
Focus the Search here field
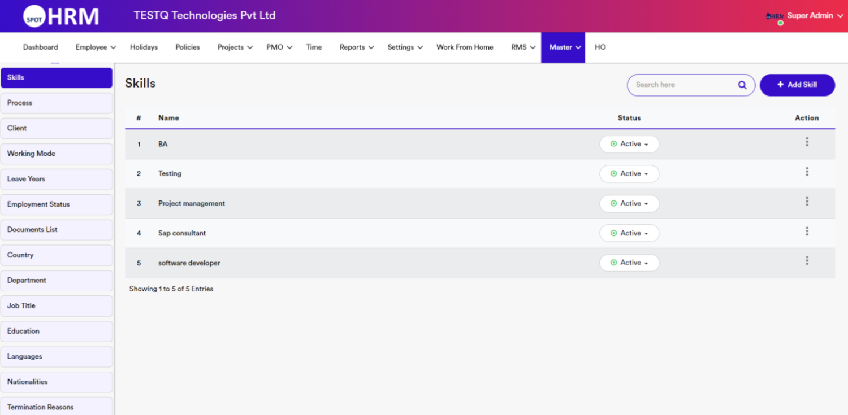click(x=683, y=85)
